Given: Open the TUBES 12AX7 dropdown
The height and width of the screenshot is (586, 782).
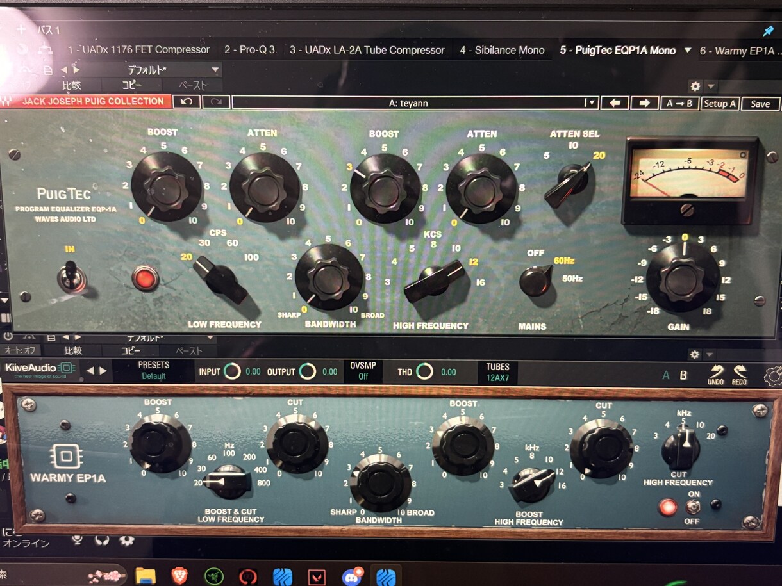Looking at the screenshot, I should pos(497,372).
